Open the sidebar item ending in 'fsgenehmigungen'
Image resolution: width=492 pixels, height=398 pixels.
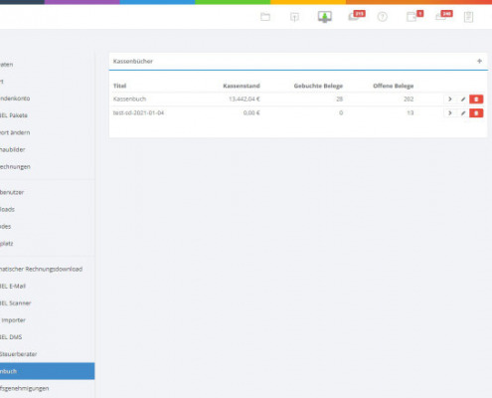24,388
